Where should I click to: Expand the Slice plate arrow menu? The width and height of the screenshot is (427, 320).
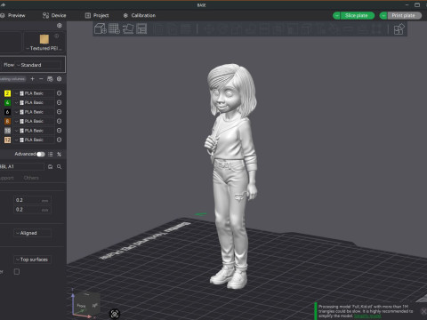point(336,15)
